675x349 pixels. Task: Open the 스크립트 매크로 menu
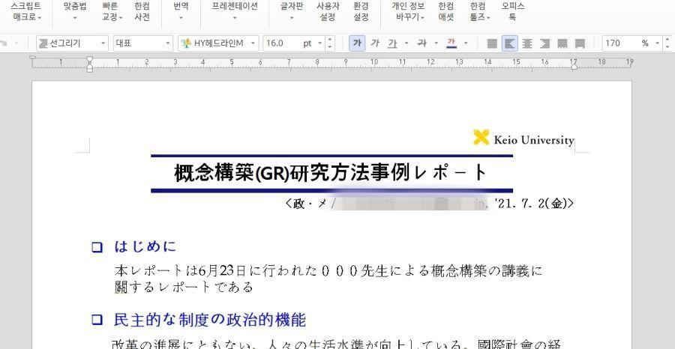coord(26,11)
